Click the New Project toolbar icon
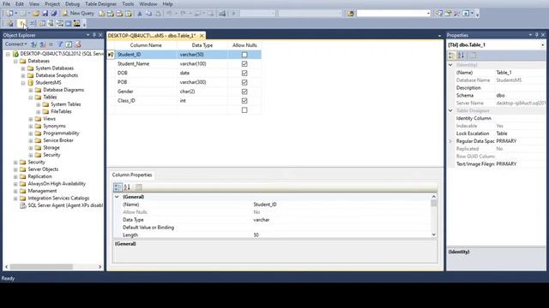This screenshot has width=549, height=308. tap(9, 14)
